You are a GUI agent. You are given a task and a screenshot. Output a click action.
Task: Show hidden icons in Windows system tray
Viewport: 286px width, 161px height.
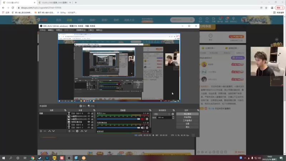pos(245,158)
